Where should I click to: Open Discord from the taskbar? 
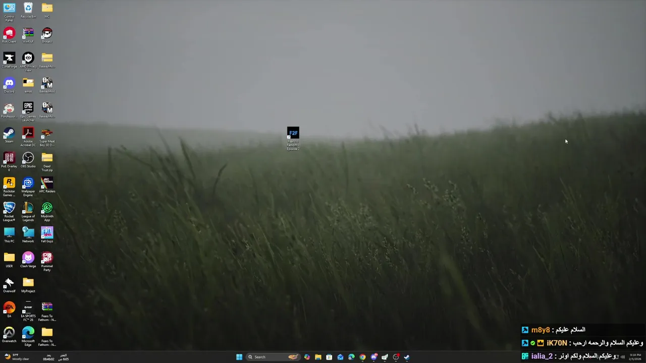click(x=374, y=357)
